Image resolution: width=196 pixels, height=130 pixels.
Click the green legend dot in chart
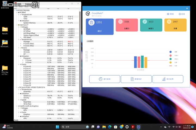(x=170, y=59)
